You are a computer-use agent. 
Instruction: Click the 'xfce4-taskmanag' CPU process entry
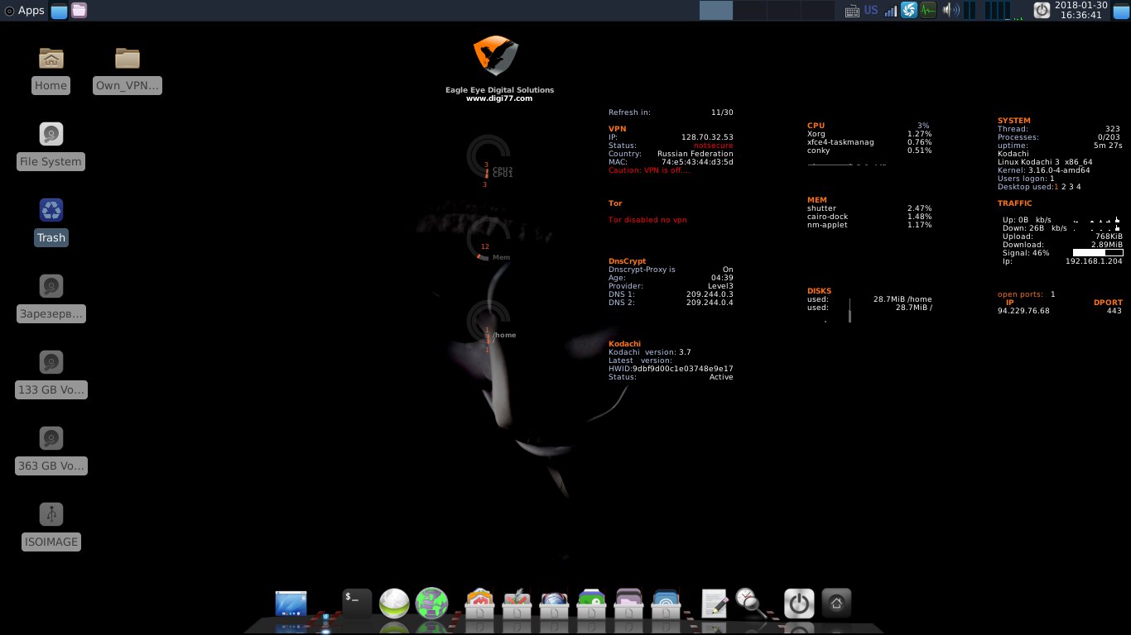(x=840, y=142)
